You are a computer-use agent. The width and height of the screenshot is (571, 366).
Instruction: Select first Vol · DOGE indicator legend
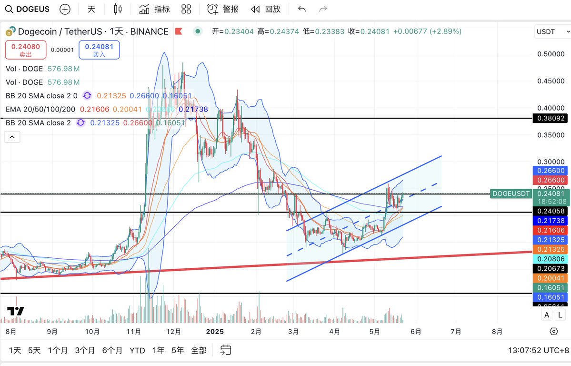24,69
